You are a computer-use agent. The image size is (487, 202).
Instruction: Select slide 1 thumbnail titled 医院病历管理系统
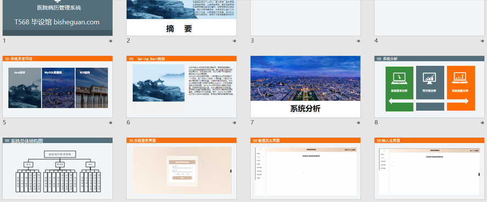point(58,18)
